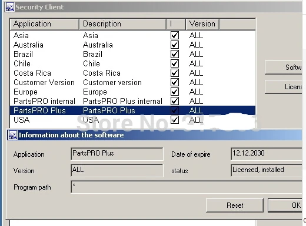
Task: Select the Australia application row
Action: click(132, 45)
